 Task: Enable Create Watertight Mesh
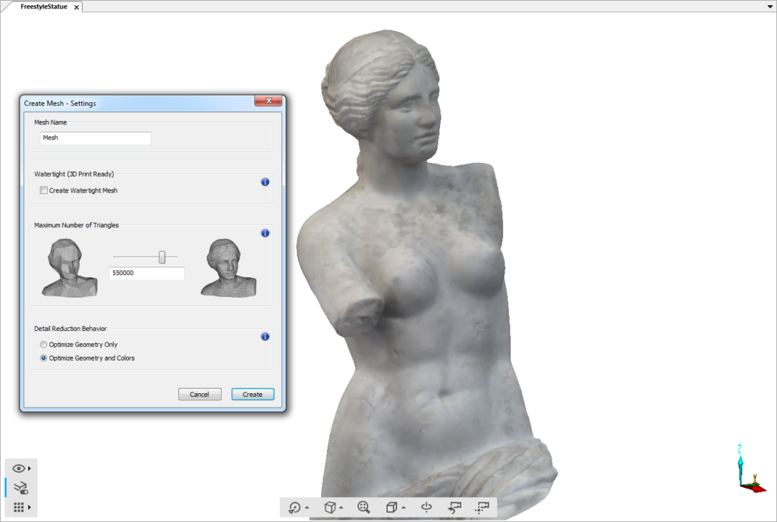43,190
